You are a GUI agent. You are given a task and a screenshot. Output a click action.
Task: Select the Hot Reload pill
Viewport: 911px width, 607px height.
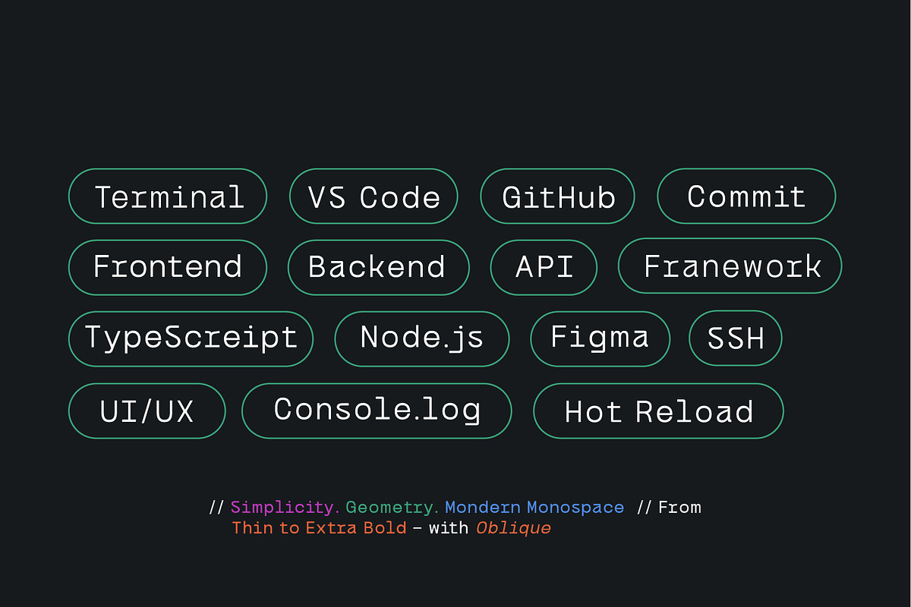658,411
